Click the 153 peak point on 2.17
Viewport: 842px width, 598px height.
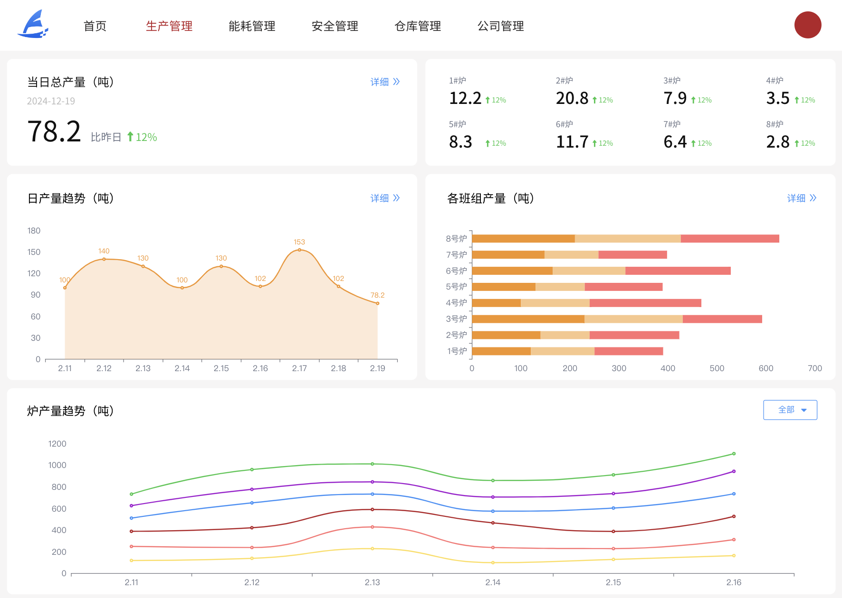[x=299, y=250]
